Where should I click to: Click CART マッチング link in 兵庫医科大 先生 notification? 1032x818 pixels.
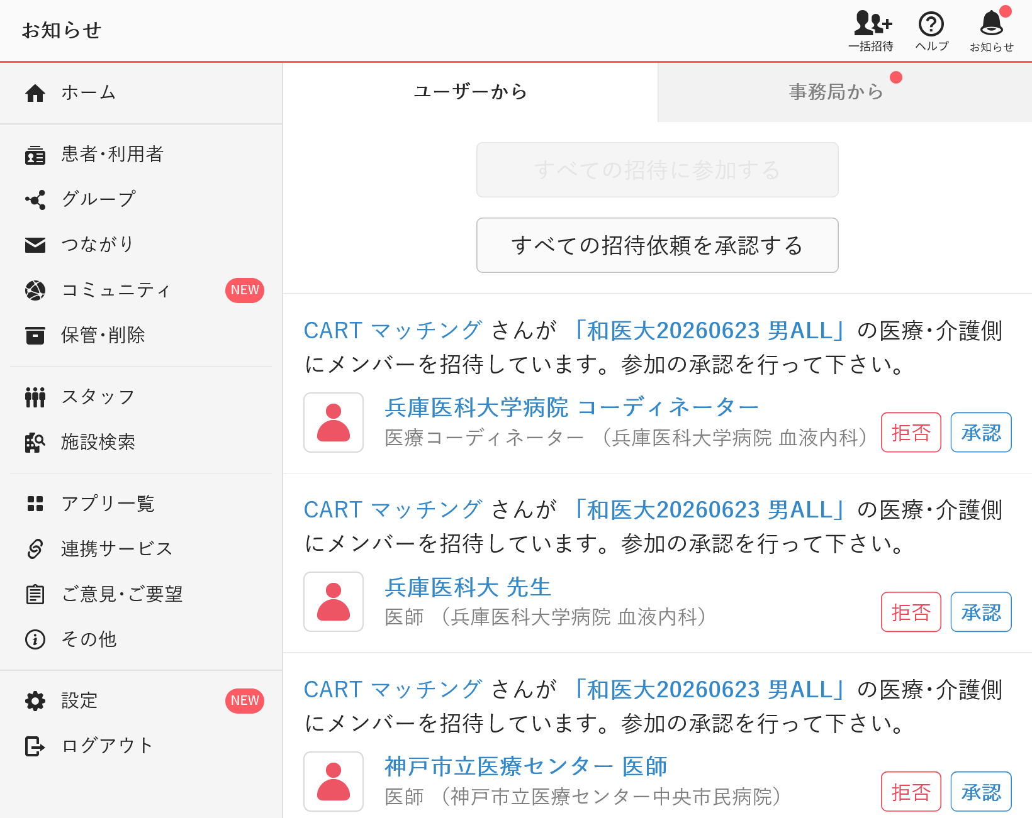[393, 509]
